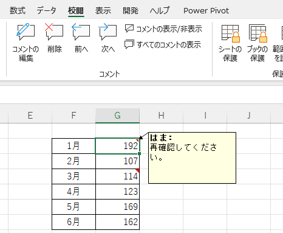Select column E header

30,116
